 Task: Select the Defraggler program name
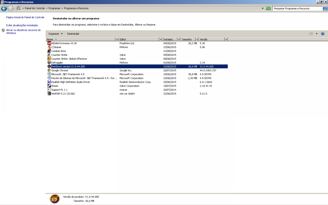coord(57,63)
